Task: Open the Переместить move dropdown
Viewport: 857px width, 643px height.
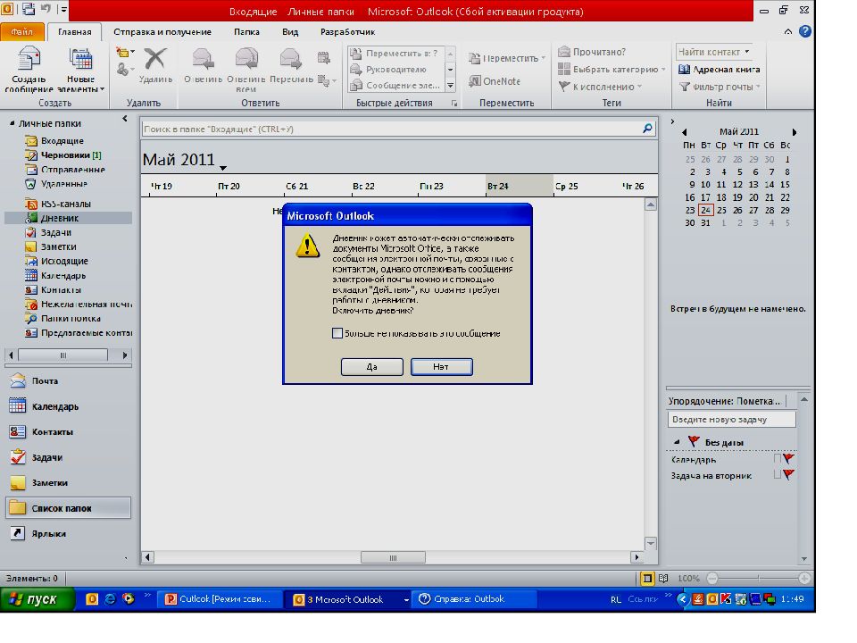Action: [507, 58]
